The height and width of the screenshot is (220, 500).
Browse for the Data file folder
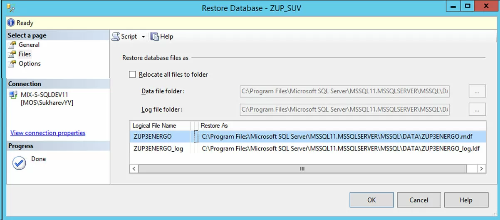click(477, 91)
